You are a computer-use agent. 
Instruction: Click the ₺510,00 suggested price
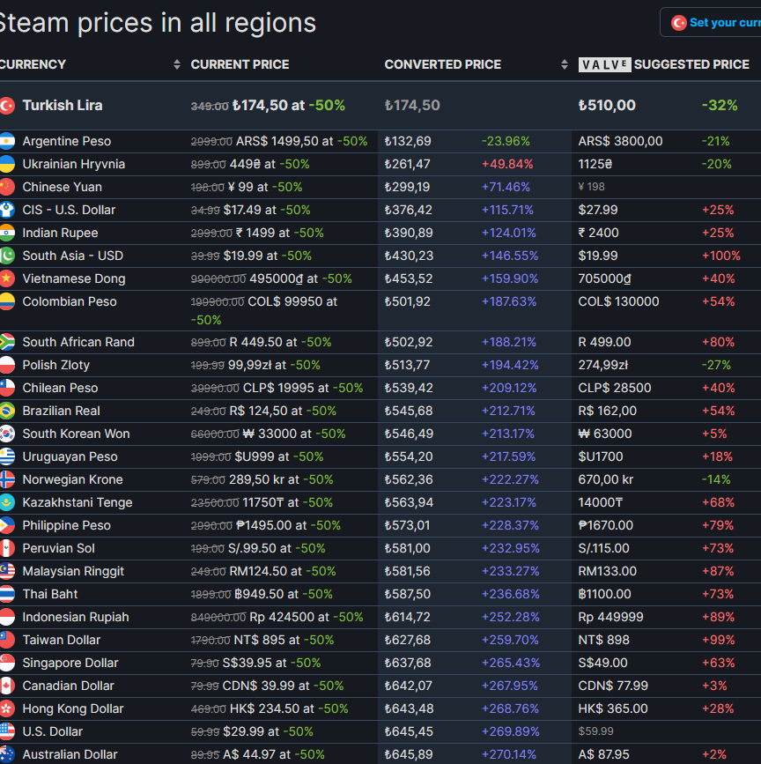pyautogui.click(x=607, y=105)
